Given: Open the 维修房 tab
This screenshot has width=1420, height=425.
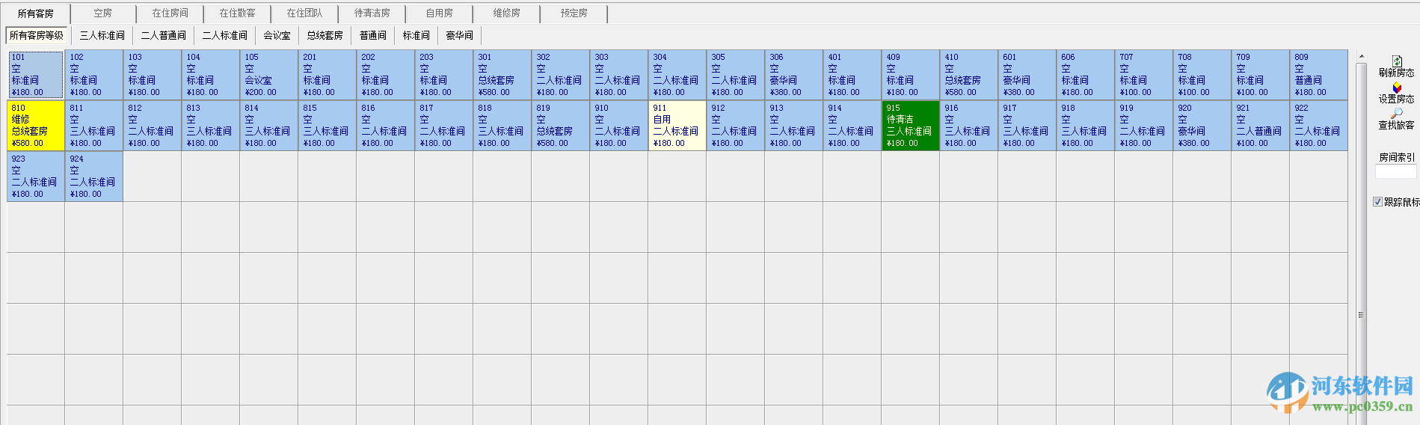Looking at the screenshot, I should tap(507, 13).
